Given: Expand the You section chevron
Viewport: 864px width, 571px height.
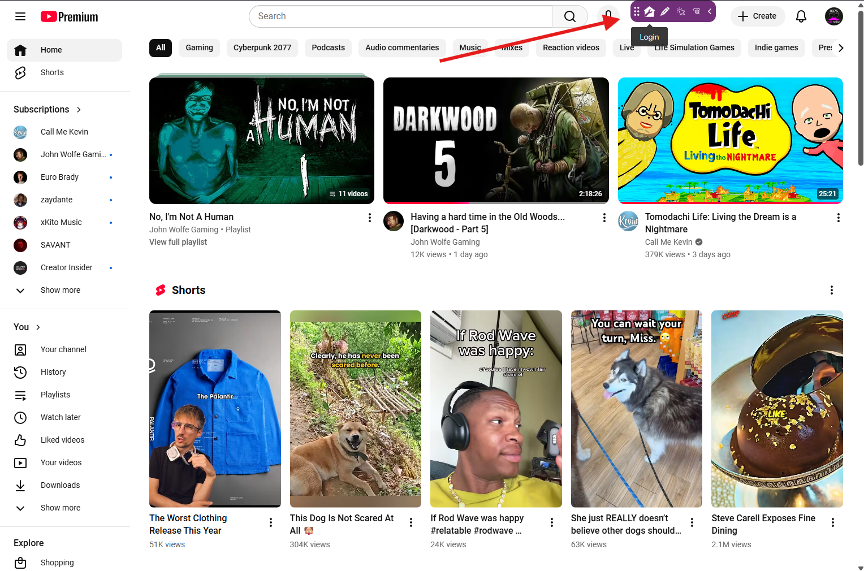Looking at the screenshot, I should click(38, 327).
